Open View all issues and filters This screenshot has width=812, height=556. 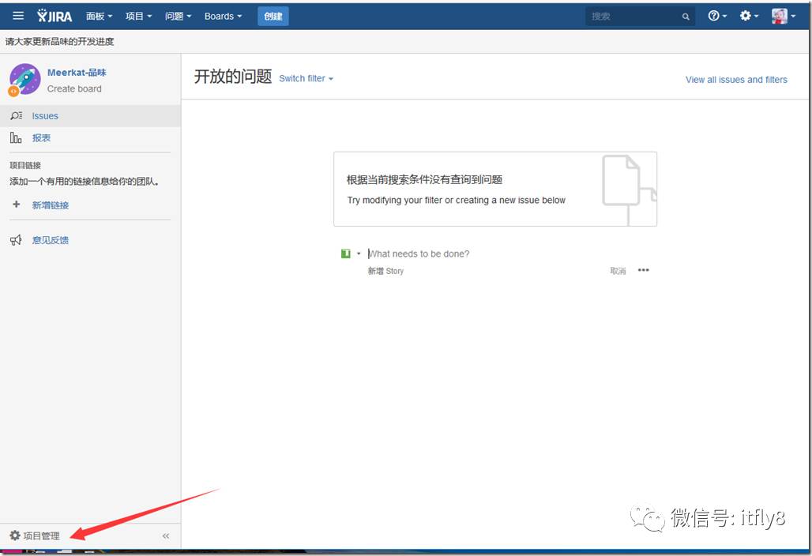(x=736, y=80)
